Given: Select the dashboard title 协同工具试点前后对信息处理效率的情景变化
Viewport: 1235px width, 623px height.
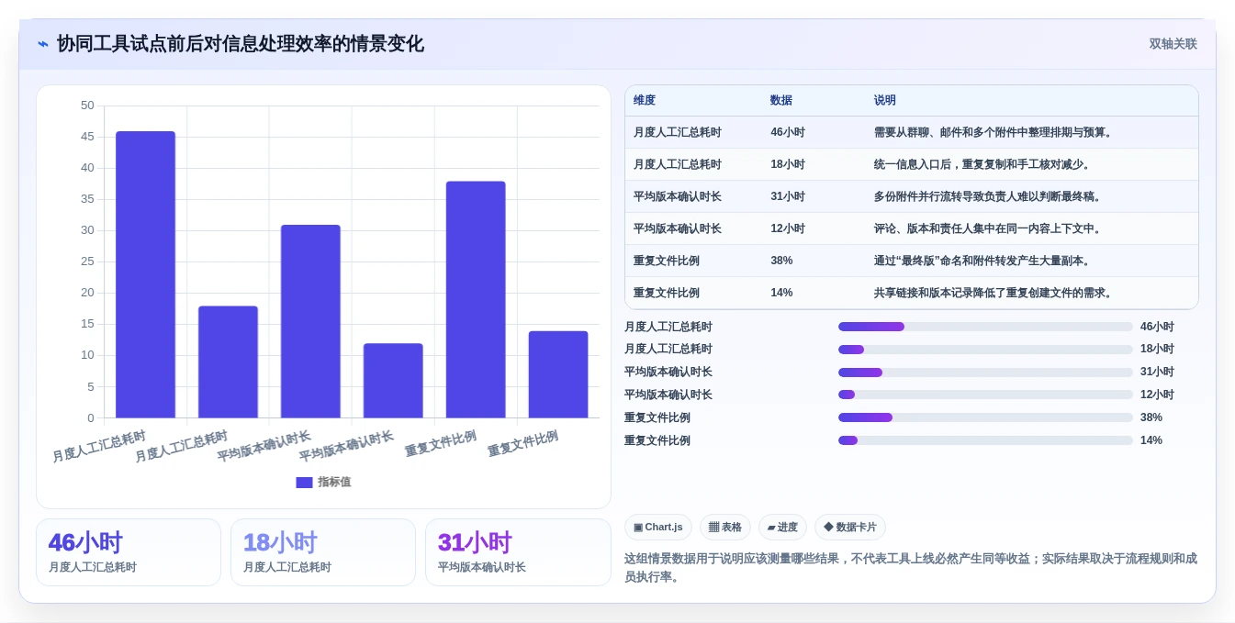Looking at the screenshot, I should [x=241, y=44].
